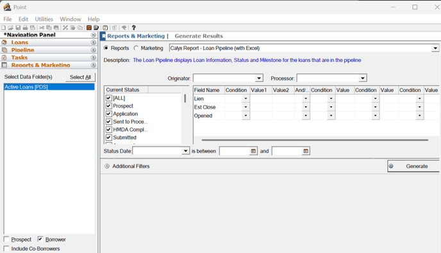Image resolution: width=441 pixels, height=253 pixels.
Task: Click the Tasks clipboard icon in navigation
Action: point(4,58)
